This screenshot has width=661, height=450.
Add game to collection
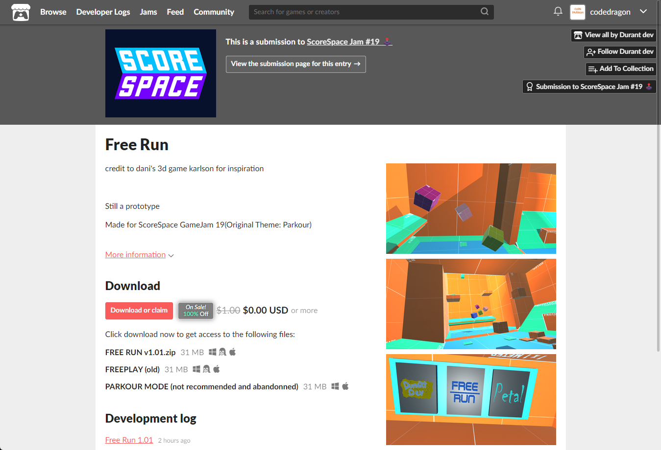[x=621, y=69]
